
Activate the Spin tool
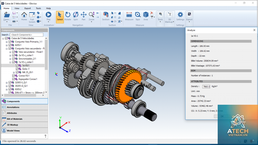[x=75, y=15]
